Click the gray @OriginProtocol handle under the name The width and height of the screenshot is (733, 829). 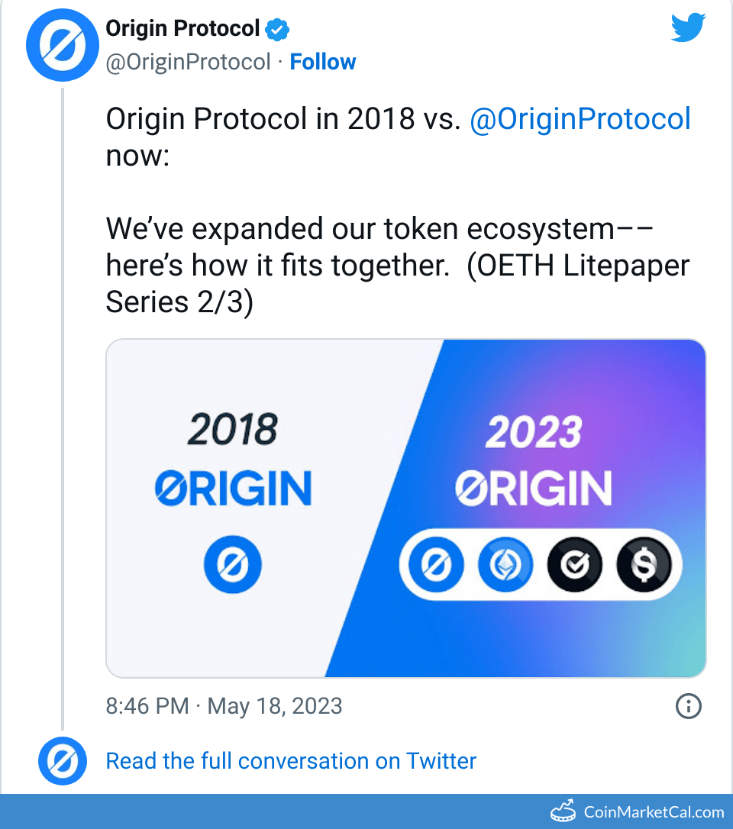pos(189,62)
